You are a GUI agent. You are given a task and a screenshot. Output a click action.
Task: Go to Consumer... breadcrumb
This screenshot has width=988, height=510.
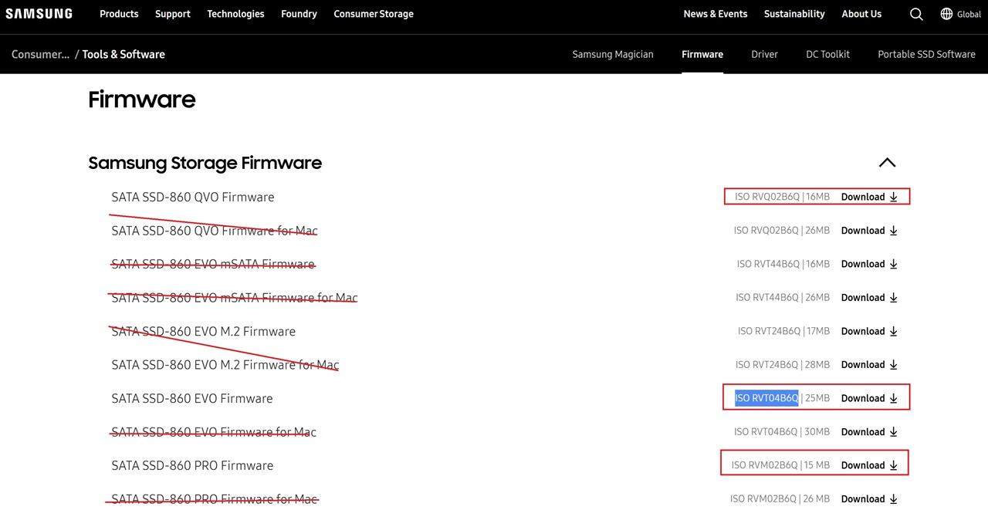click(x=40, y=54)
